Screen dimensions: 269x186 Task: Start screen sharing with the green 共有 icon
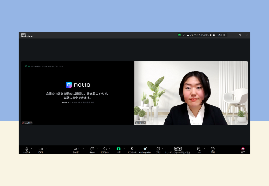pyautogui.click(x=118, y=149)
